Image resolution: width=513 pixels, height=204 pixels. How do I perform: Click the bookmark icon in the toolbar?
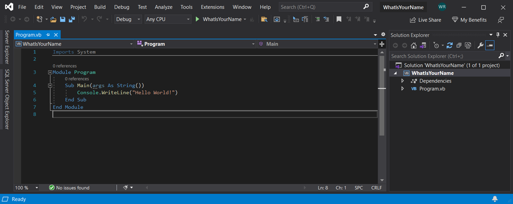339,19
